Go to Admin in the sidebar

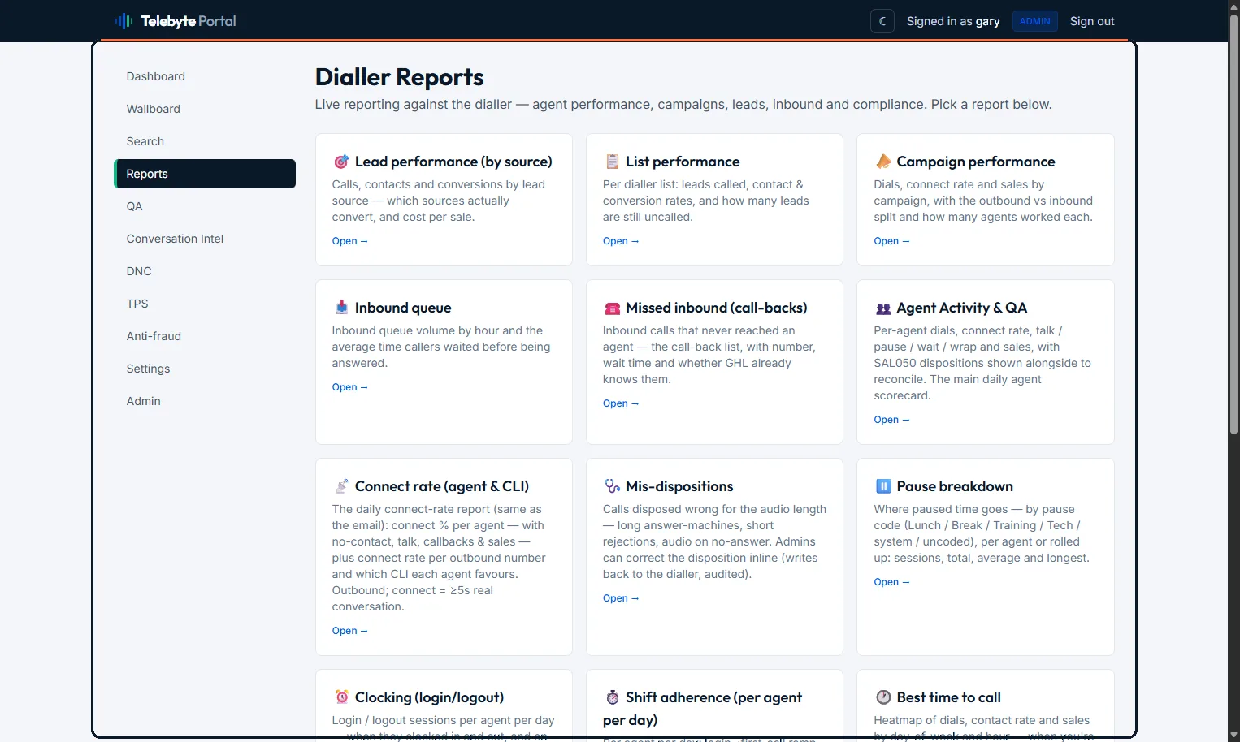[205, 401]
